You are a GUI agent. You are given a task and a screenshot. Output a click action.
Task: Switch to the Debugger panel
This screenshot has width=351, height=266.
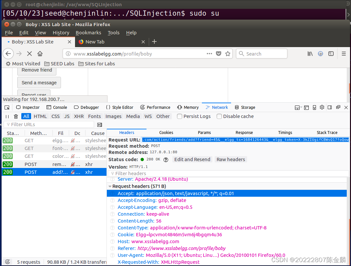[x=87, y=107]
